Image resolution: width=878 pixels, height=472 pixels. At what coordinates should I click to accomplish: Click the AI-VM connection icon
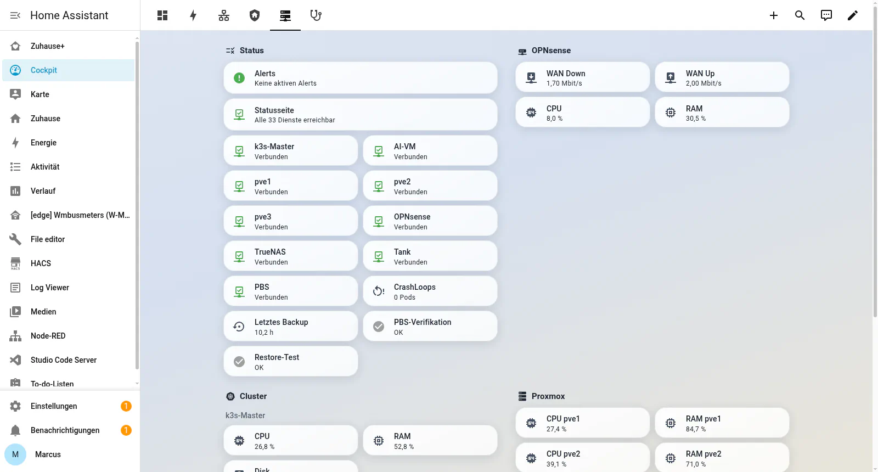(379, 151)
